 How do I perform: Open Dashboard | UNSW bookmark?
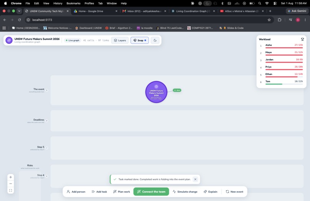click(x=88, y=28)
